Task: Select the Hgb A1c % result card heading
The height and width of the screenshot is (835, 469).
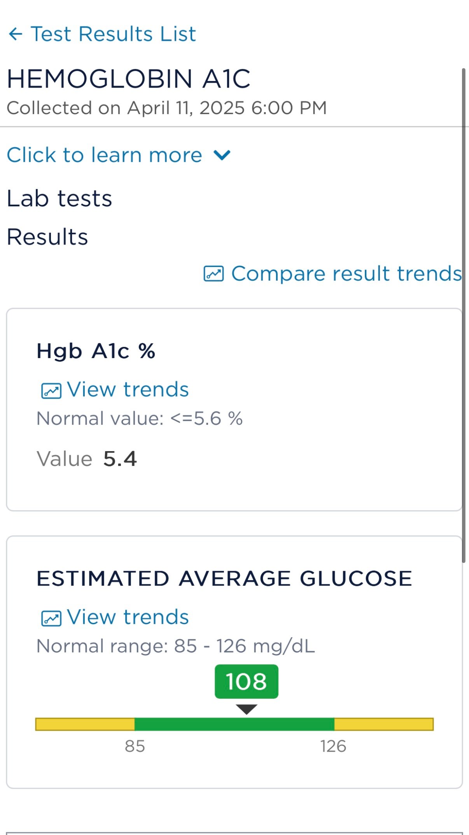Action: coord(96,351)
